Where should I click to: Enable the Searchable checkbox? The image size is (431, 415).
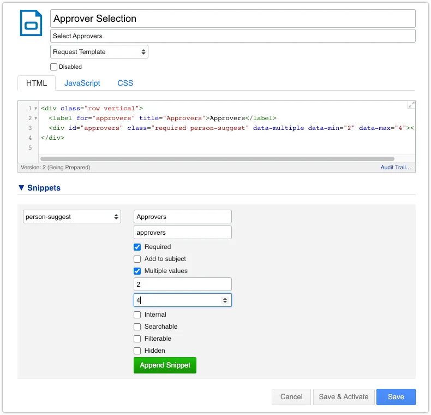(137, 327)
